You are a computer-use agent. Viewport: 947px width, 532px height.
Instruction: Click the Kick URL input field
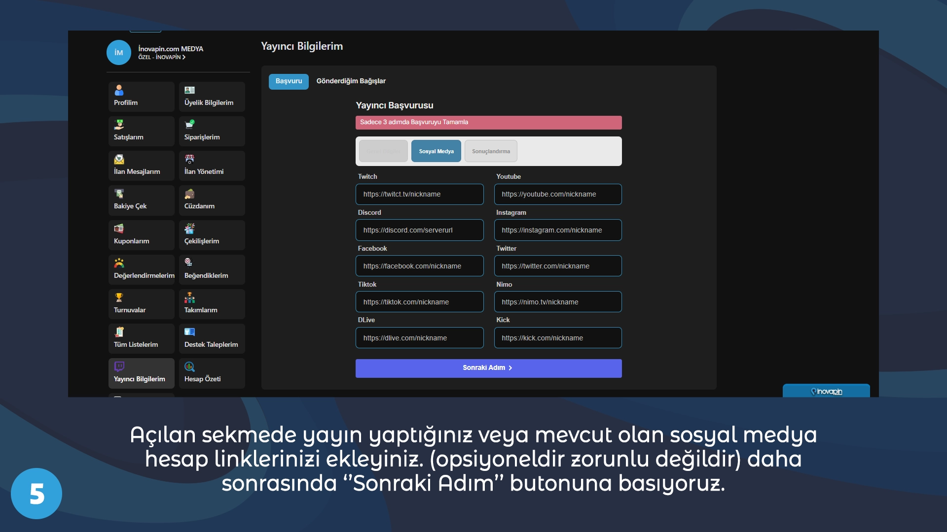pos(557,337)
